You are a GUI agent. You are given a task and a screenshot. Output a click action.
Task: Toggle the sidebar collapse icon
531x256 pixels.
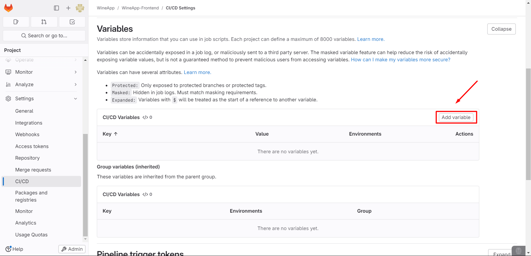point(56,8)
